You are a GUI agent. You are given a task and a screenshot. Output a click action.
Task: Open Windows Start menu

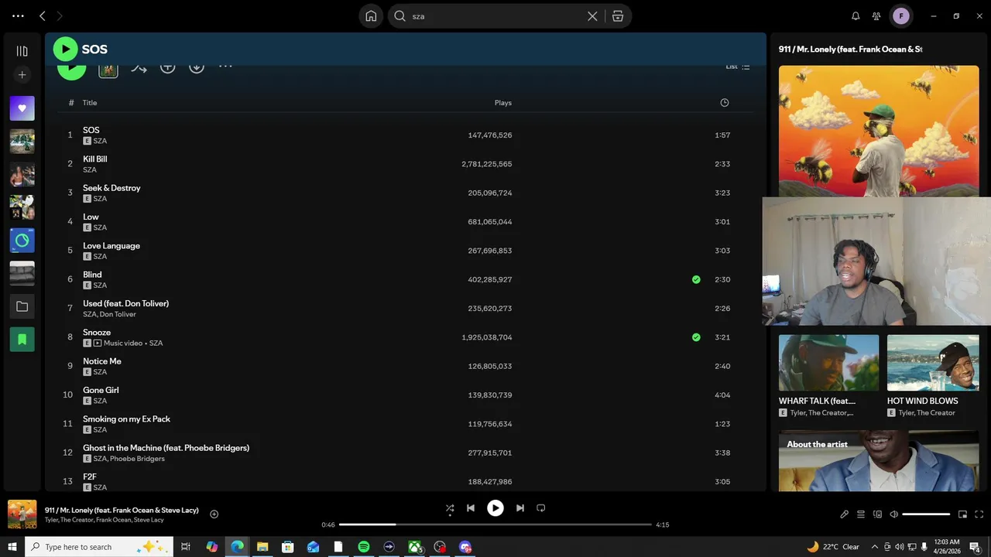[x=12, y=547]
